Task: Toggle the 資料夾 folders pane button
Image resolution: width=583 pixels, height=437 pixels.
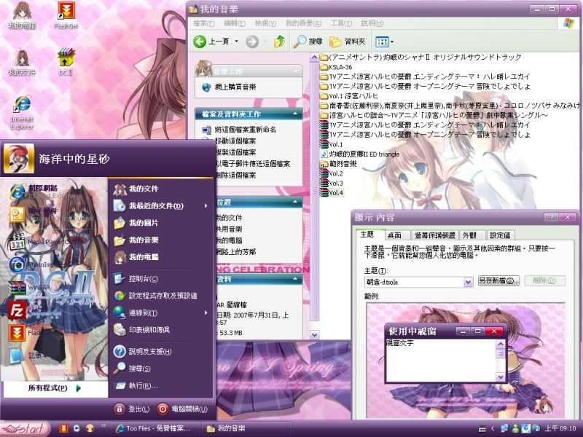Action: (348, 42)
